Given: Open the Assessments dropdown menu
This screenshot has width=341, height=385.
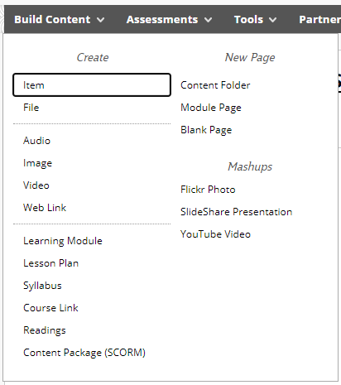Looking at the screenshot, I should click(x=169, y=20).
